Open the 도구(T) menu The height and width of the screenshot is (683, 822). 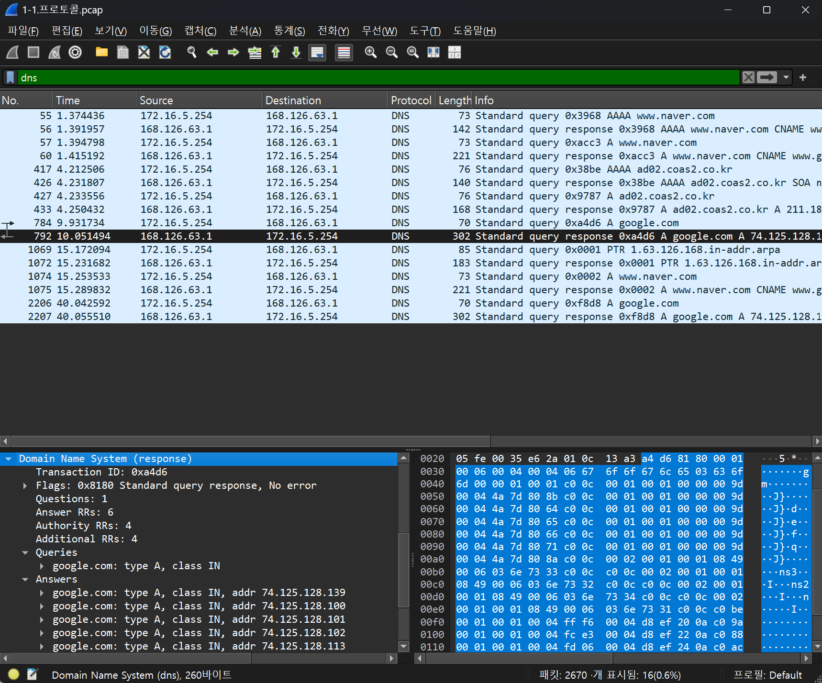click(425, 31)
